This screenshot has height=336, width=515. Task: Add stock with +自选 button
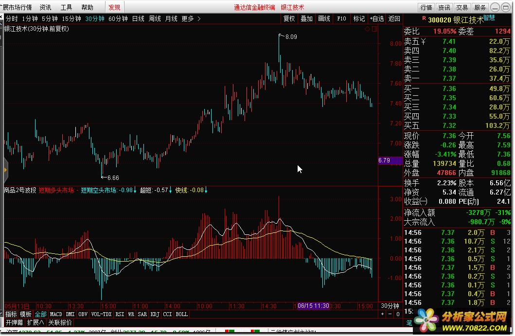click(377, 19)
